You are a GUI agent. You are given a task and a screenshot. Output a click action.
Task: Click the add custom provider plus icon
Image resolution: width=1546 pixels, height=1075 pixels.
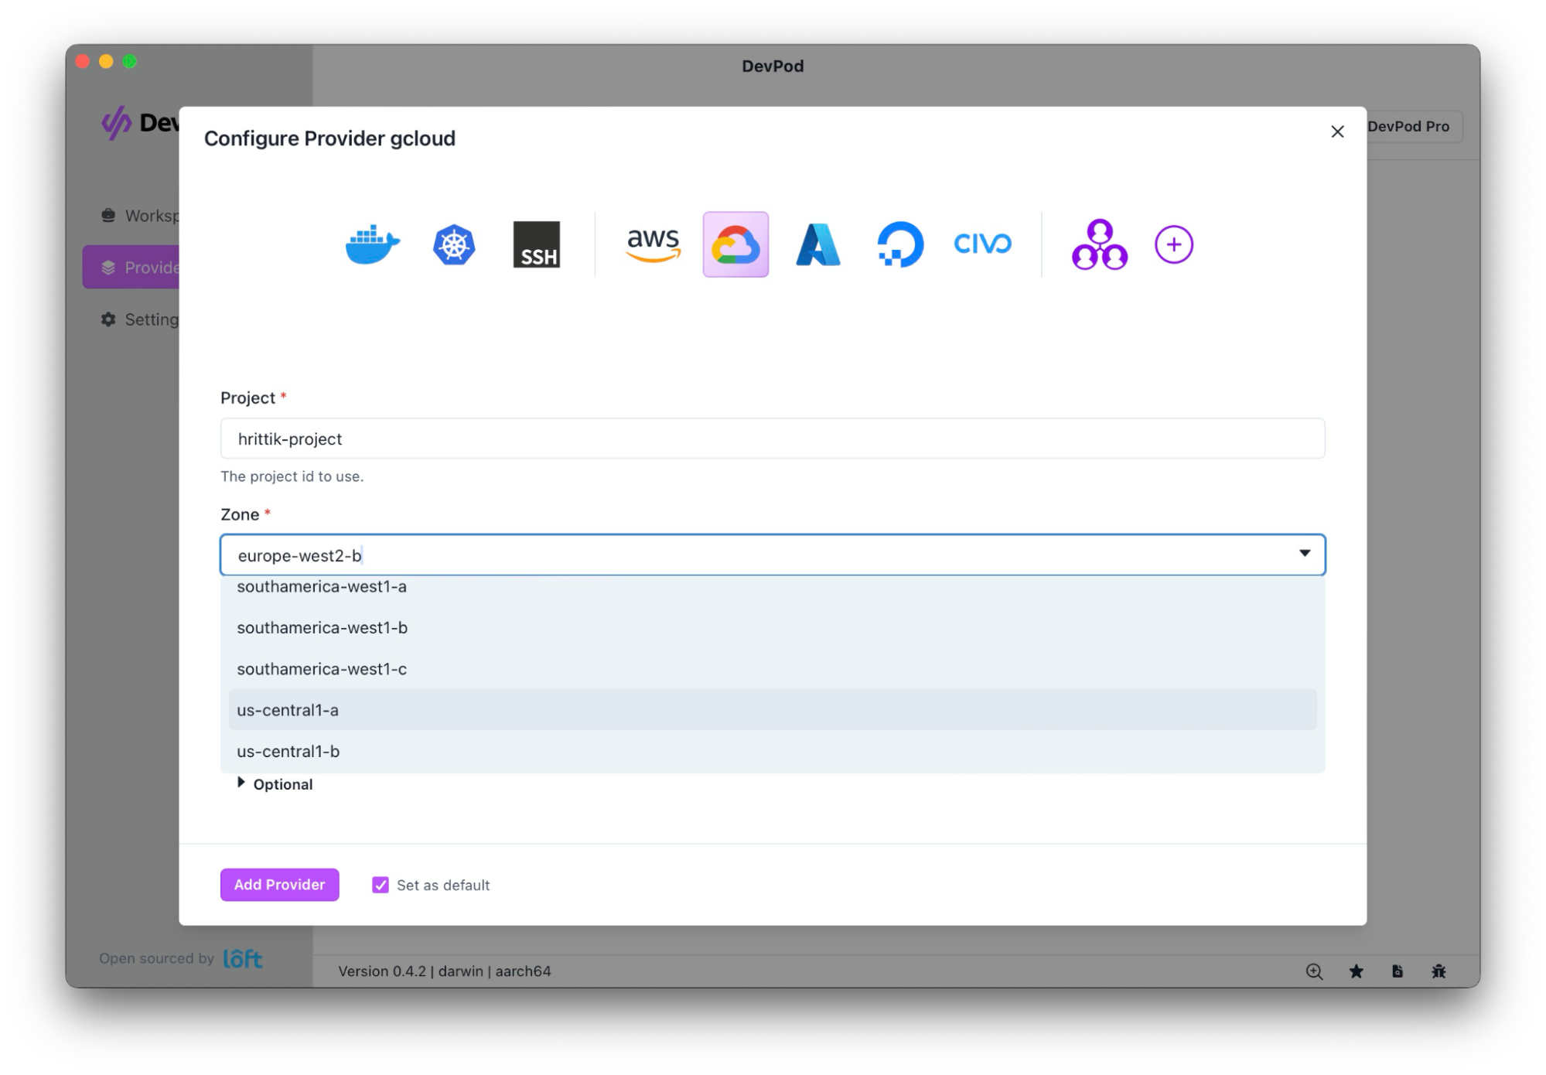1172,244
